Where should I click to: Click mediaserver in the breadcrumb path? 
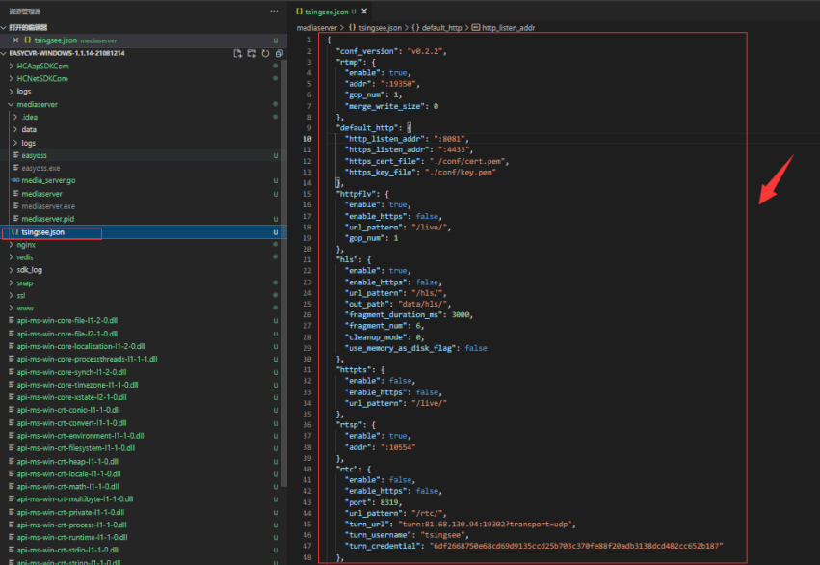point(316,28)
